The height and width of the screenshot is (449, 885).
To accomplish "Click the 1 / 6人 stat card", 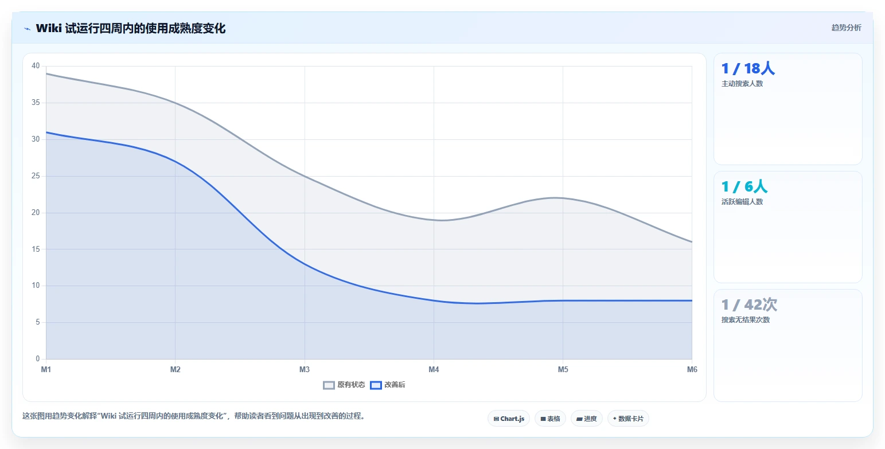I will point(787,227).
